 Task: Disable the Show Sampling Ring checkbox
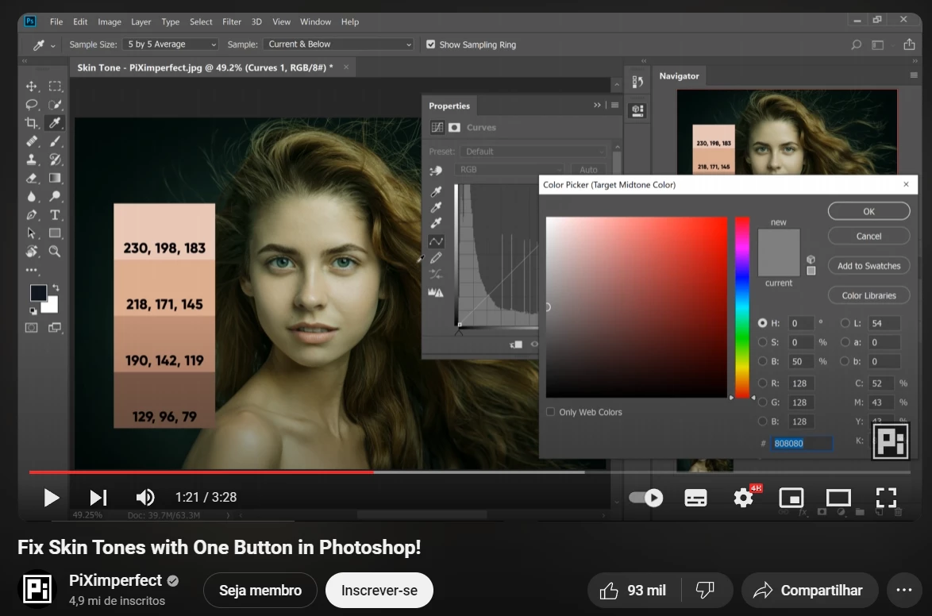[430, 44]
